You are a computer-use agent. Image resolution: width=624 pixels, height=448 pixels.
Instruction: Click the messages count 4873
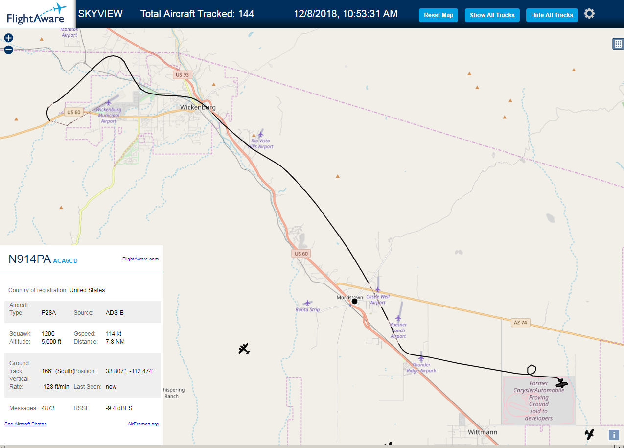click(x=49, y=408)
